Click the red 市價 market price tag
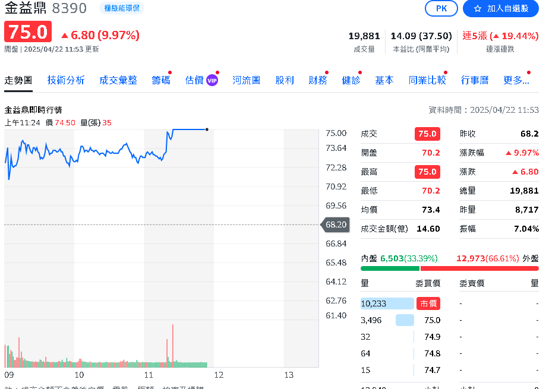This screenshot has width=549, height=389. tap(428, 303)
